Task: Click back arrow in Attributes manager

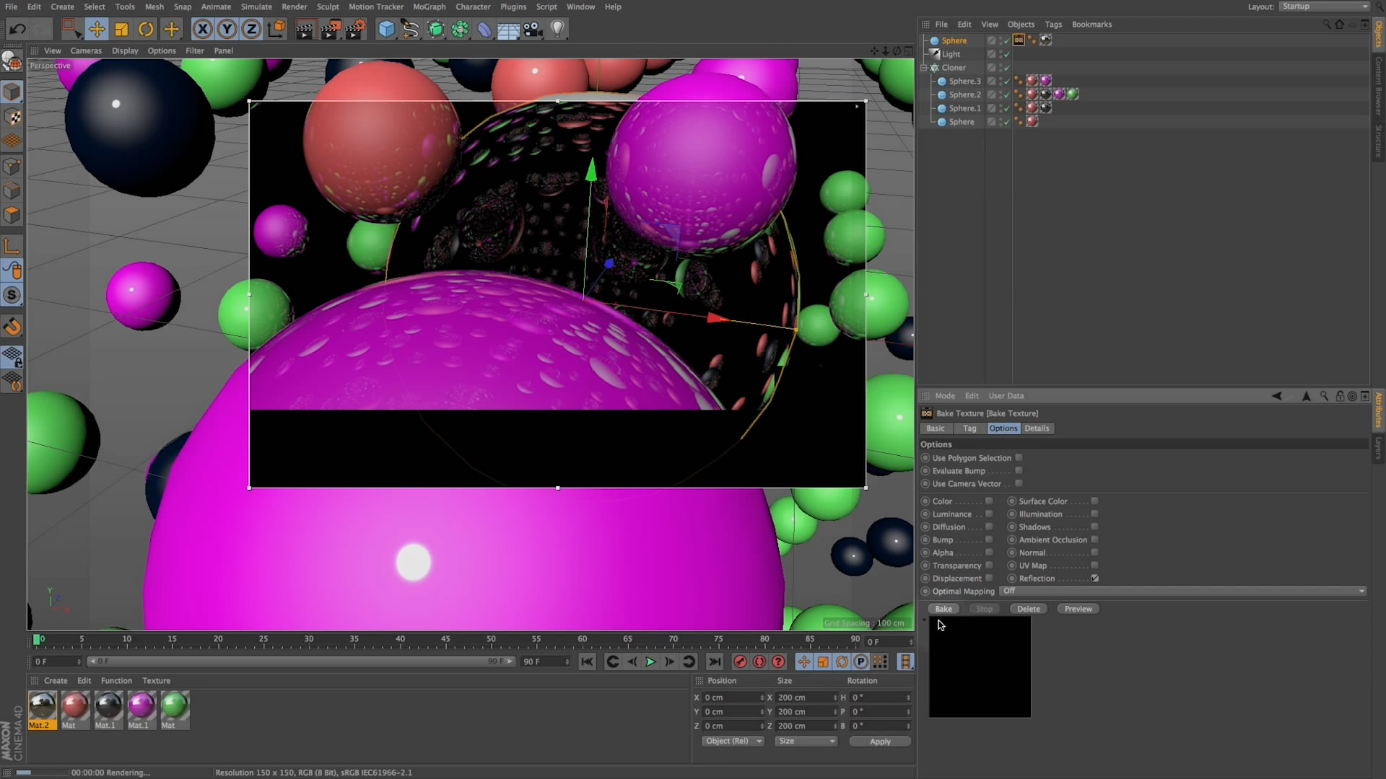Action: (x=1276, y=395)
